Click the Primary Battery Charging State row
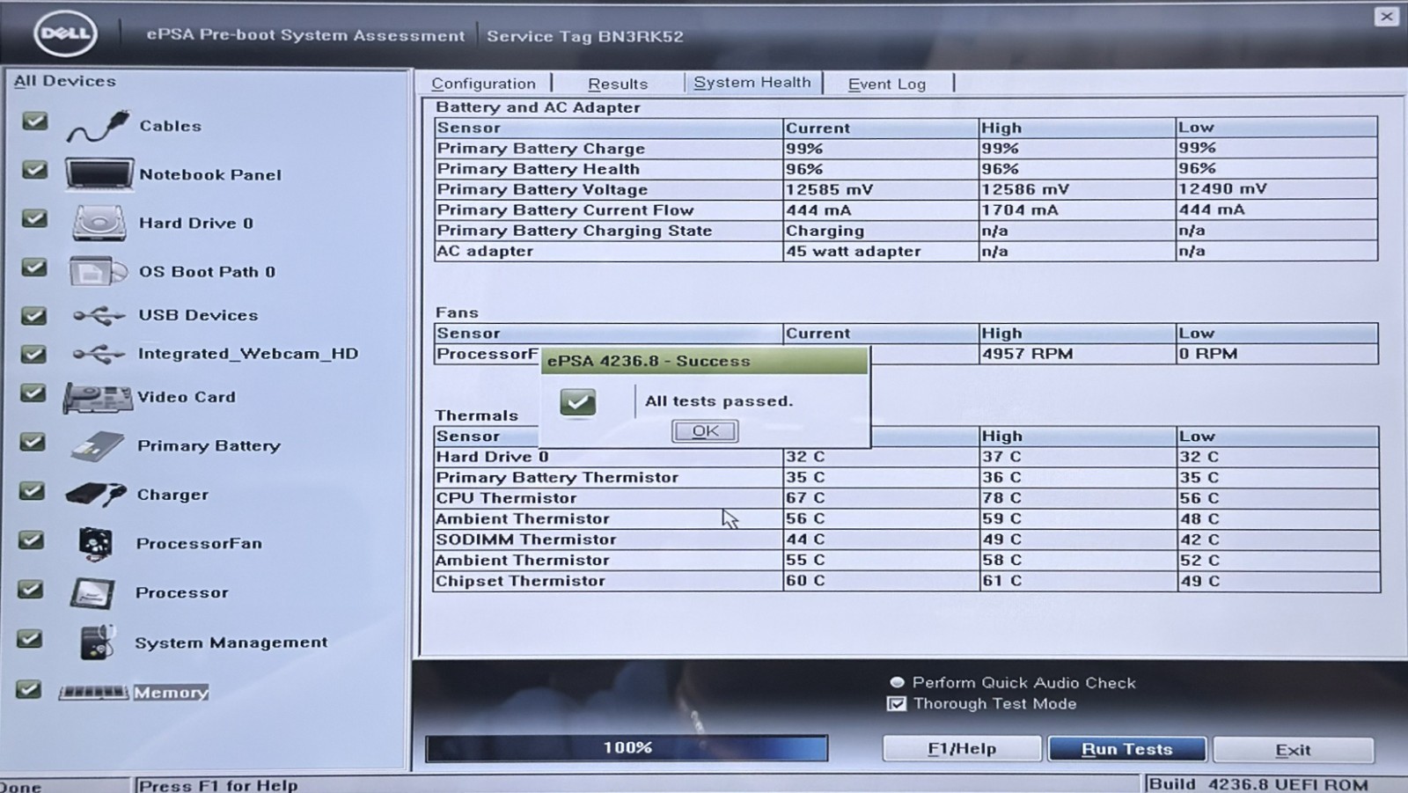The width and height of the screenshot is (1408, 793). click(906, 231)
